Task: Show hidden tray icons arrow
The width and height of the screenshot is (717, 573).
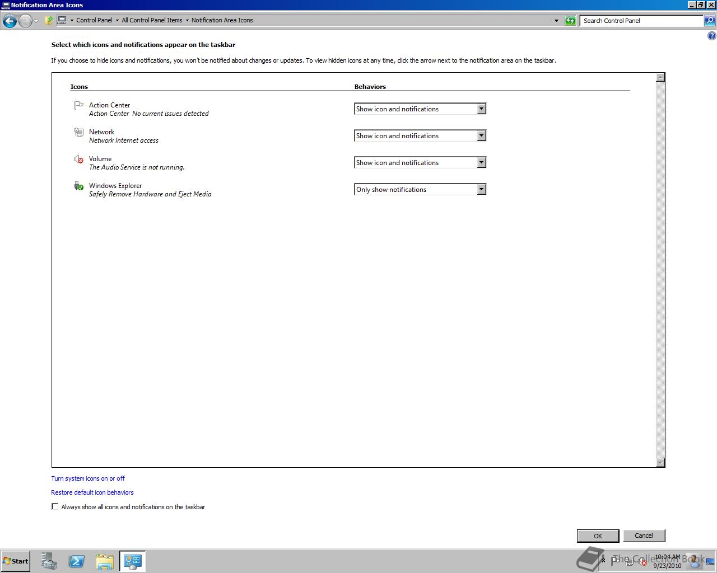Action: tap(603, 560)
